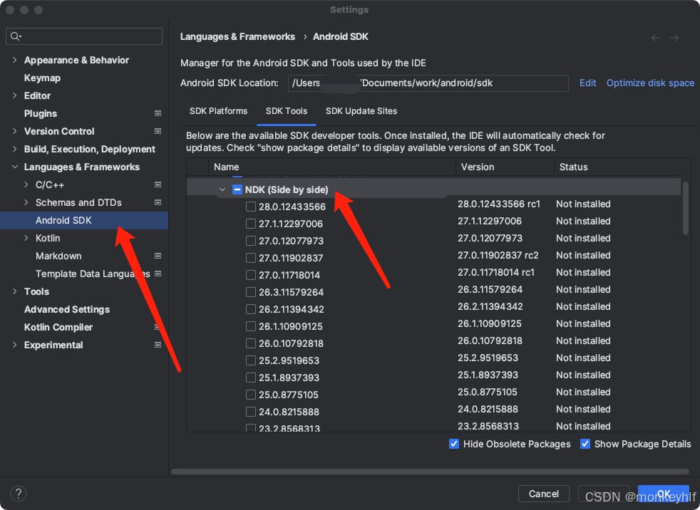Screen dimensions: 700x510
Task: Open the Keymap settings page
Action: [42, 78]
